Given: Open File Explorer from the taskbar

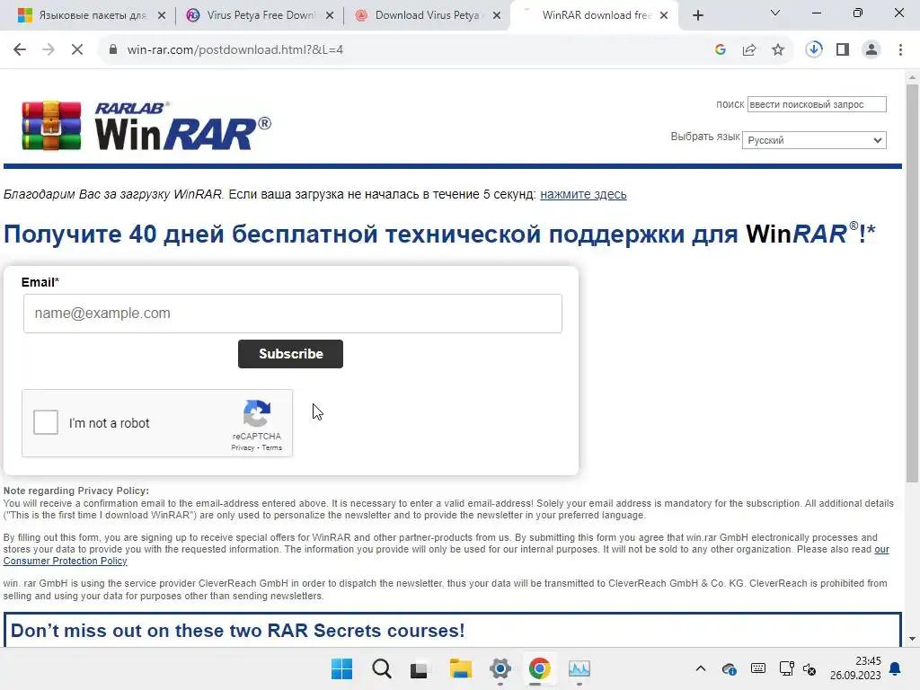Looking at the screenshot, I should [461, 668].
